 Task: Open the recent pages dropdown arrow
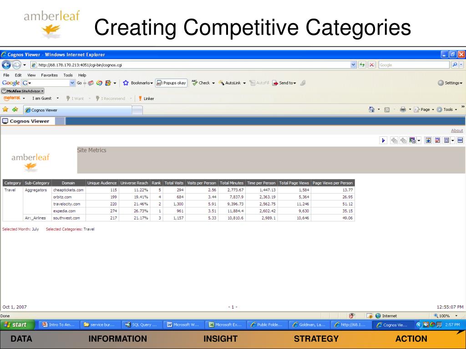(x=25, y=65)
